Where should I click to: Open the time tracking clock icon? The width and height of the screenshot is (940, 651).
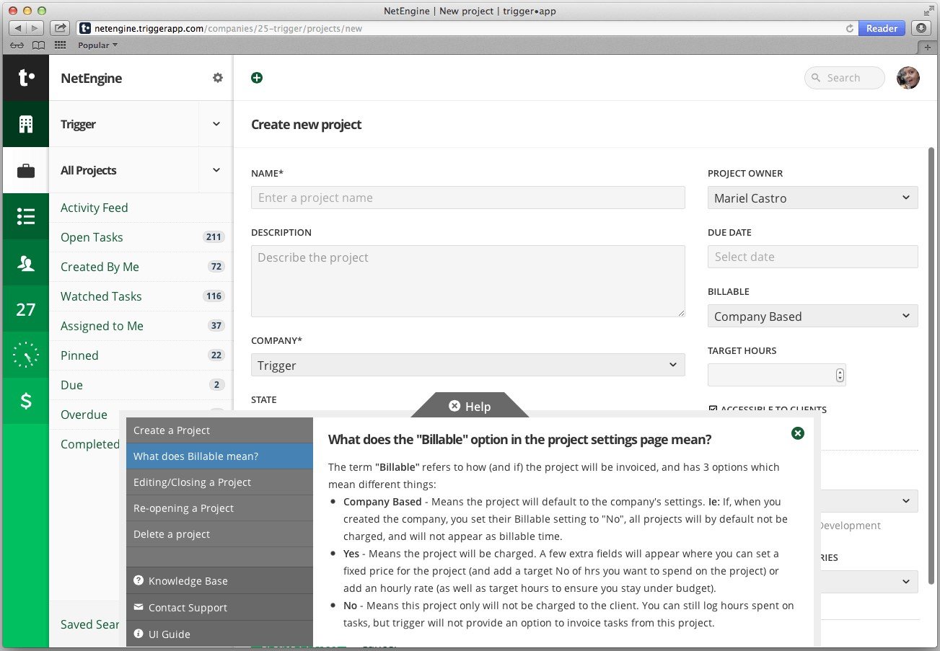26,355
